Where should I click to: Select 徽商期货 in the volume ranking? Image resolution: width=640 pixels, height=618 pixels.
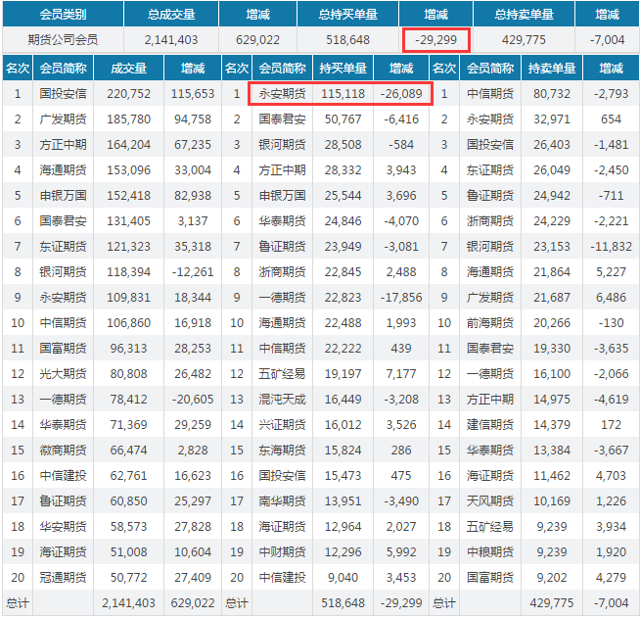click(x=63, y=450)
